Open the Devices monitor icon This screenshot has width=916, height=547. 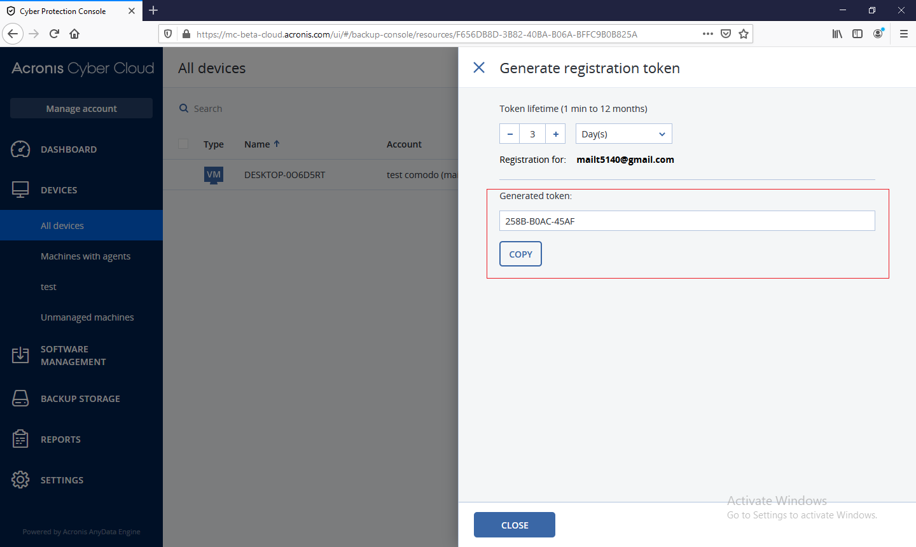point(20,190)
